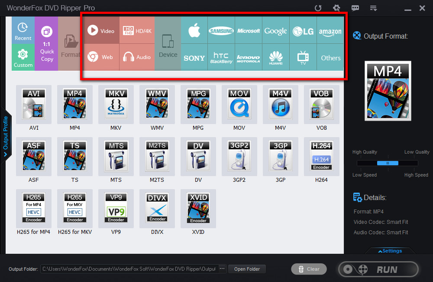433x282 pixels.
Task: Choose the Huawei brand presets
Action: tap(275, 57)
